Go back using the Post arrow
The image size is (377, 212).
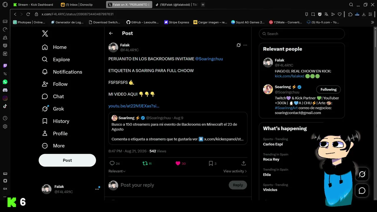111,33
